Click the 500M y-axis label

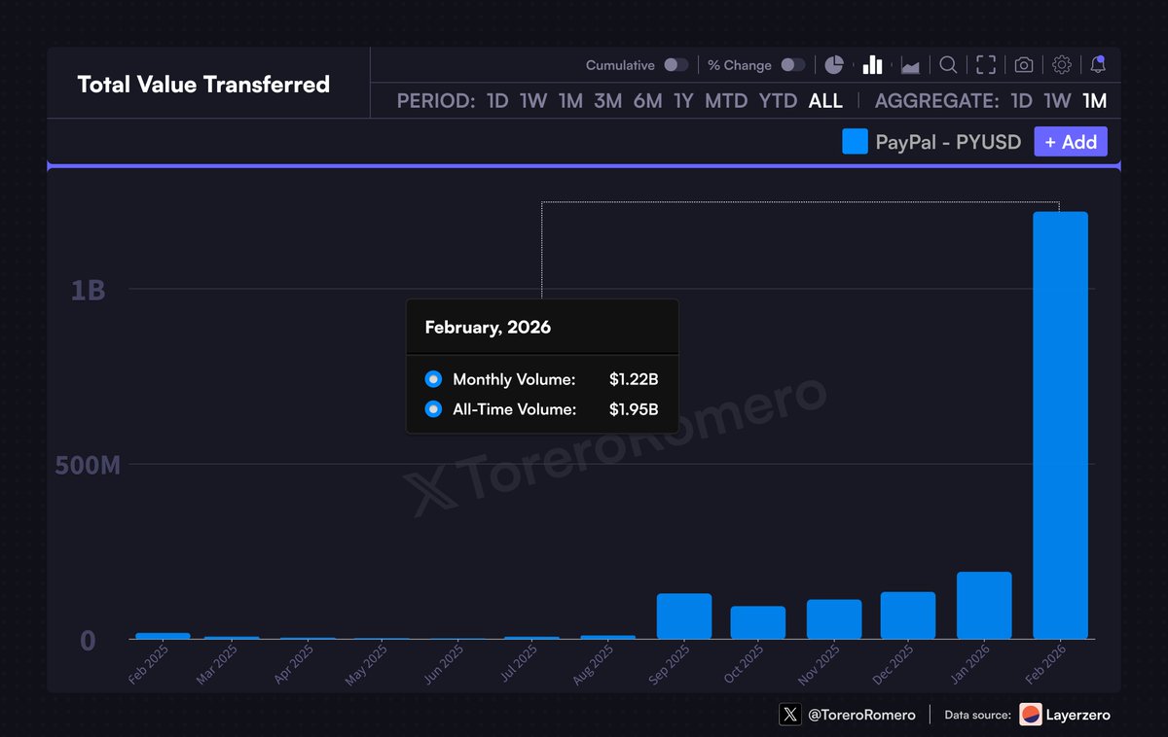(88, 466)
